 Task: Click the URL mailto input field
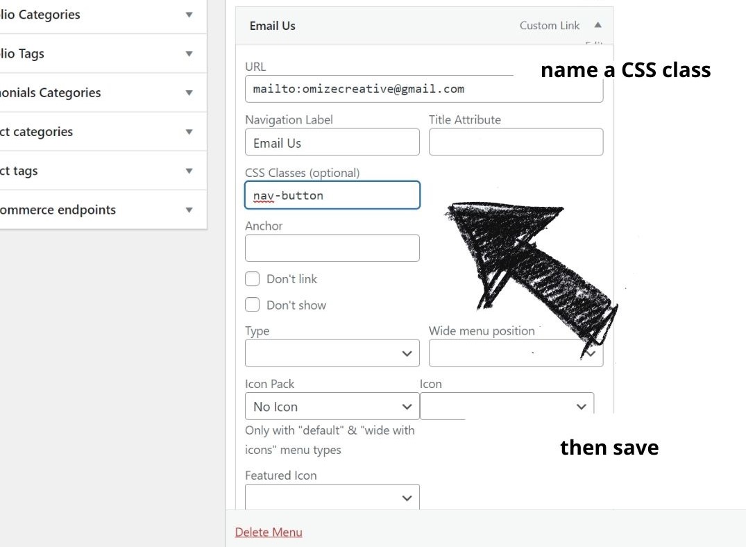click(423, 90)
